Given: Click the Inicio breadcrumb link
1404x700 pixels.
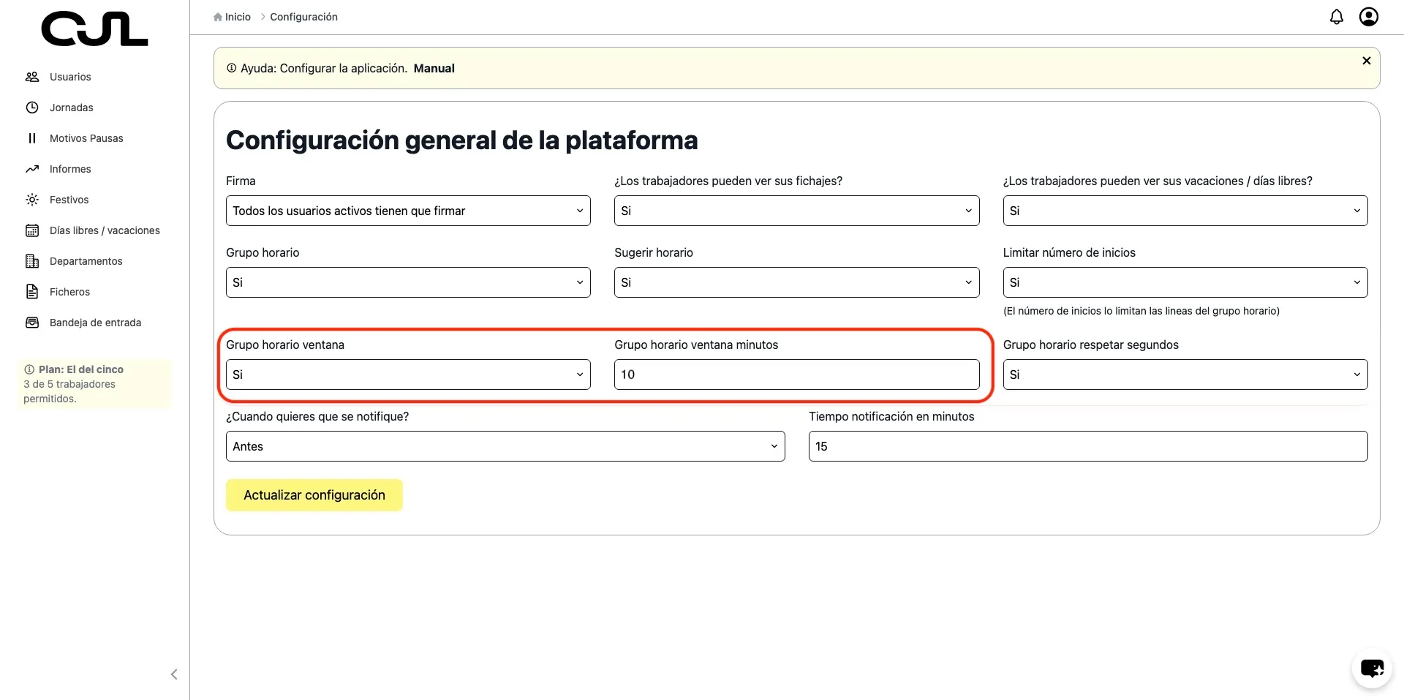Looking at the screenshot, I should point(238,17).
